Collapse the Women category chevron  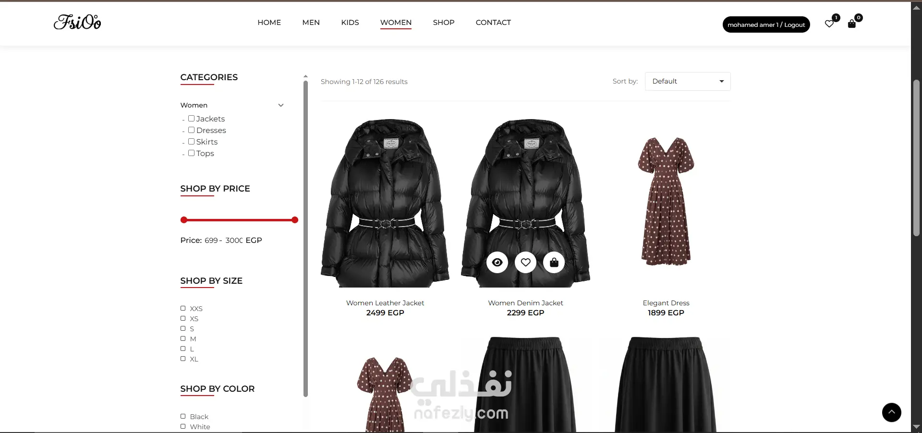281,105
